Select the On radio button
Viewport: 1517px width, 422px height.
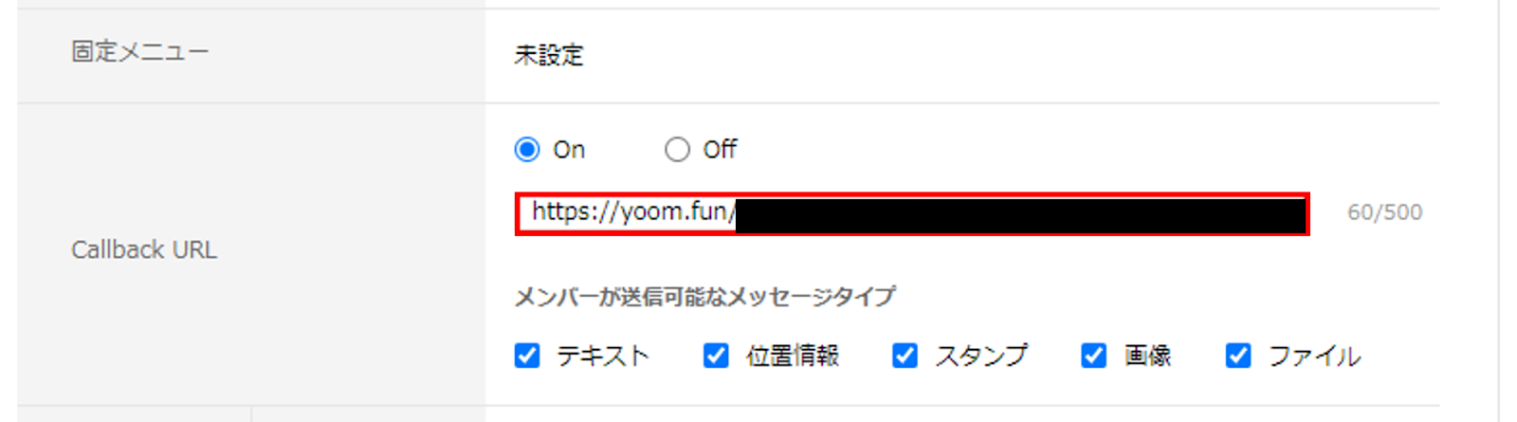pyautogui.click(x=527, y=150)
